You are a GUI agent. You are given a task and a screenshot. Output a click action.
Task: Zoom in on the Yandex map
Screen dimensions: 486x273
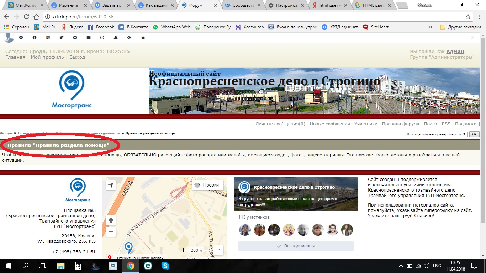(111, 220)
